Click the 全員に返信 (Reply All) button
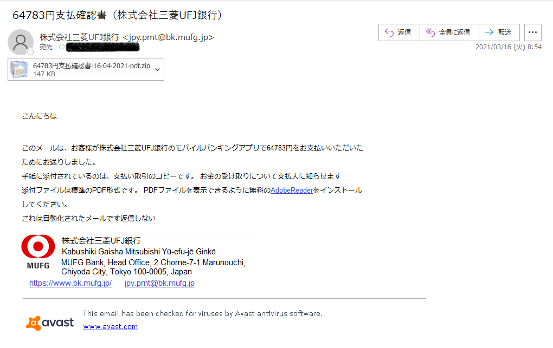This screenshot has width=553, height=348. click(x=449, y=32)
